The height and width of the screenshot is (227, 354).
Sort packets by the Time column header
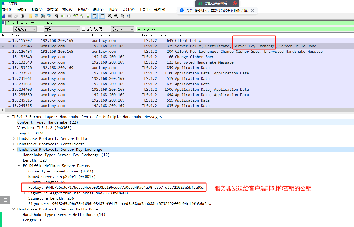pyautogui.click(x=26, y=35)
